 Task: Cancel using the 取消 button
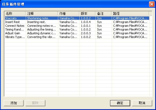(x=142, y=103)
